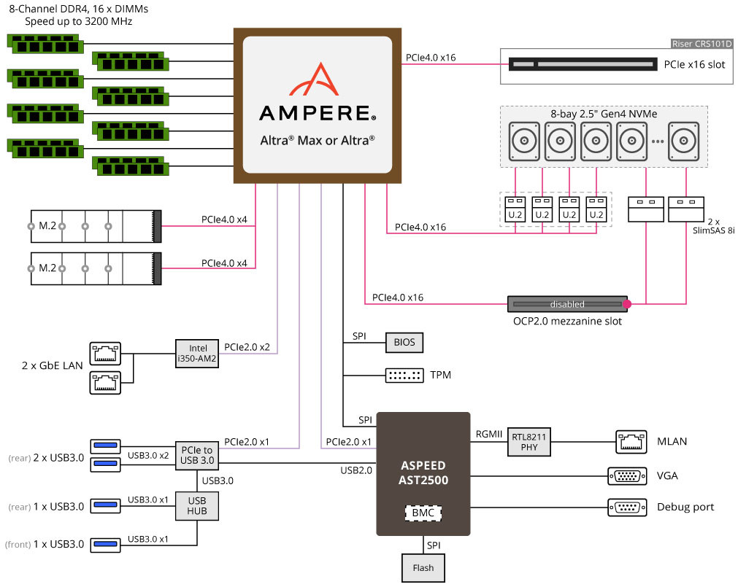Click the 2 x SlimSAS 8i label
Viewport: 738px width, 587px height.
tap(713, 226)
